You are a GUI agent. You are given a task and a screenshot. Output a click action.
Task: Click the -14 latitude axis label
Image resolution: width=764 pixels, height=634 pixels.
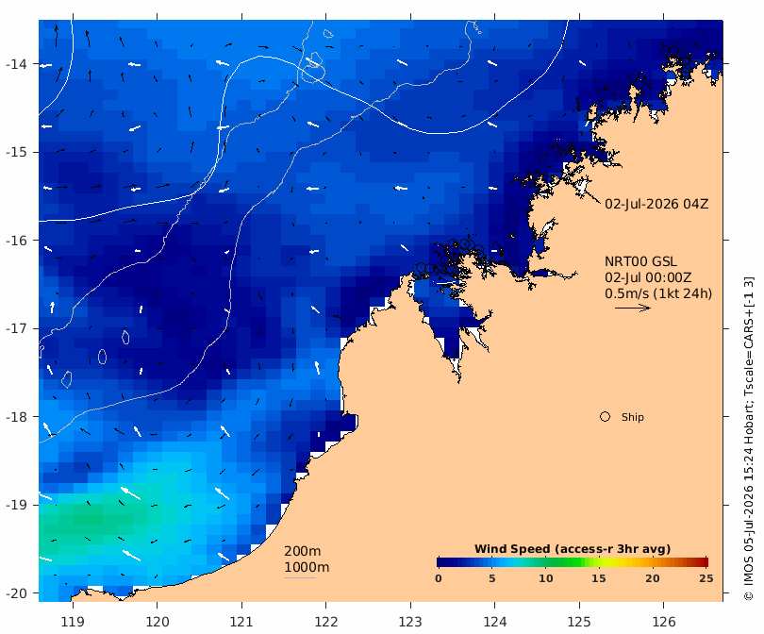point(16,64)
